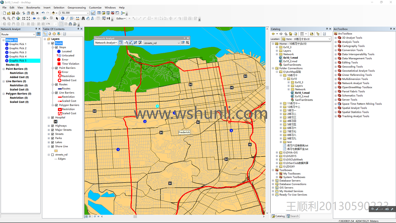Open Route properties button in Network Analyst window
This screenshot has height=223, width=396.
pos(39,34)
